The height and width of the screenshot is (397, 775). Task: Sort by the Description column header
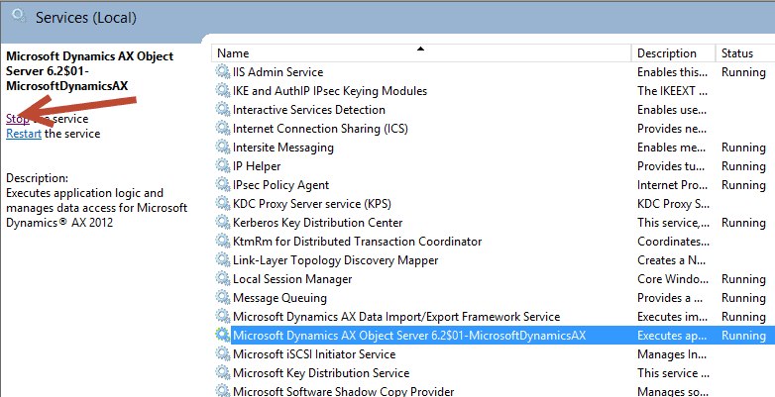(x=673, y=52)
